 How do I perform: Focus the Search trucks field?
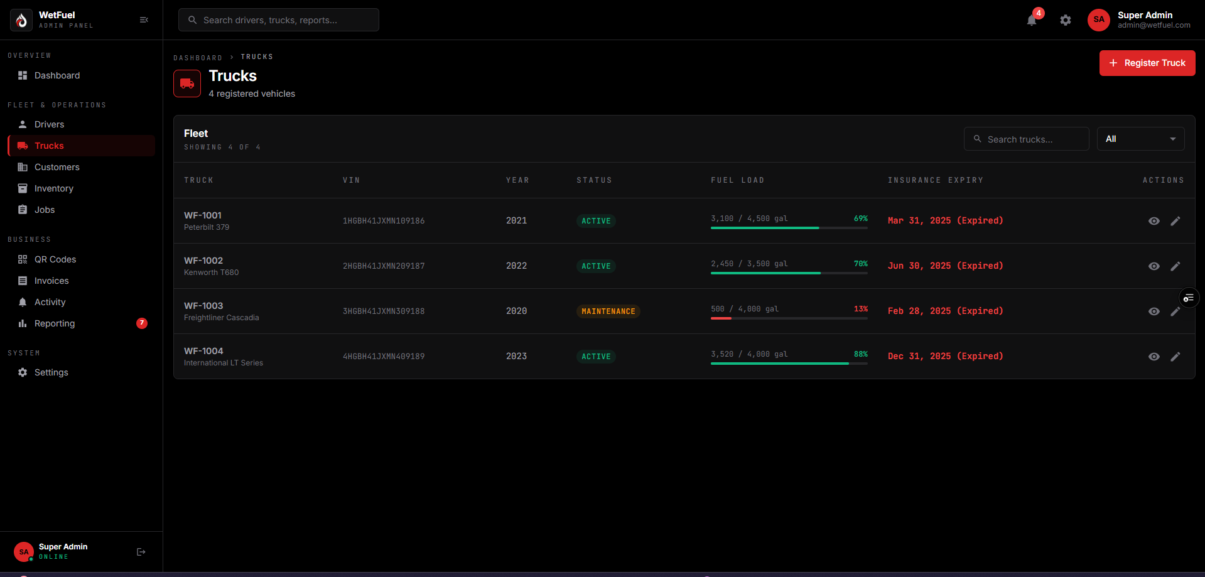1027,139
